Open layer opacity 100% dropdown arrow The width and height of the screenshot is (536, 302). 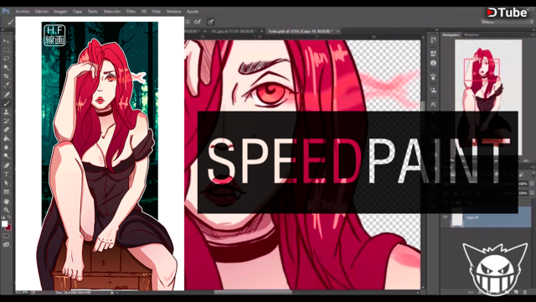point(532,184)
